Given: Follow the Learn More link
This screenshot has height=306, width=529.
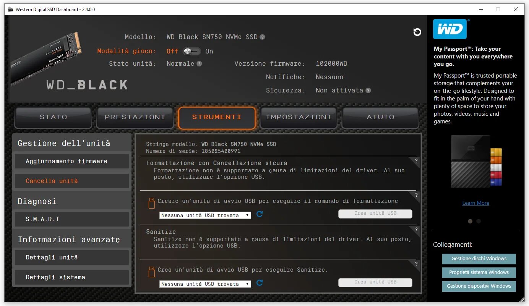Looking at the screenshot, I should [x=475, y=203].
